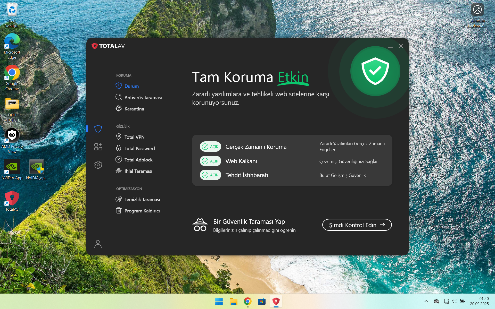This screenshot has width=495, height=309.
Task: Open the clock and date panel
Action: 479,301
